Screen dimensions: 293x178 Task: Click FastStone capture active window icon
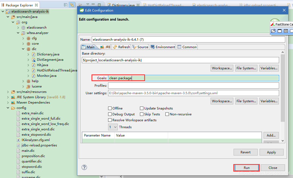pos(279,31)
